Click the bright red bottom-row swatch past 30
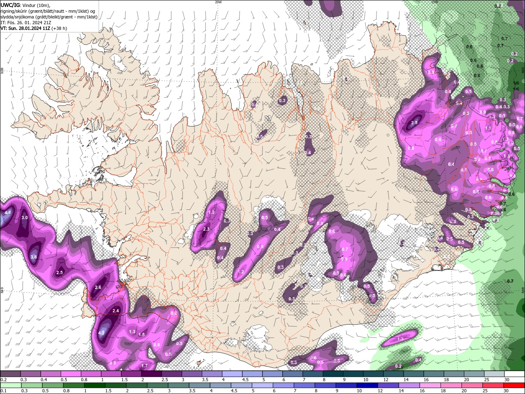525x394 pixels. tap(514, 385)
